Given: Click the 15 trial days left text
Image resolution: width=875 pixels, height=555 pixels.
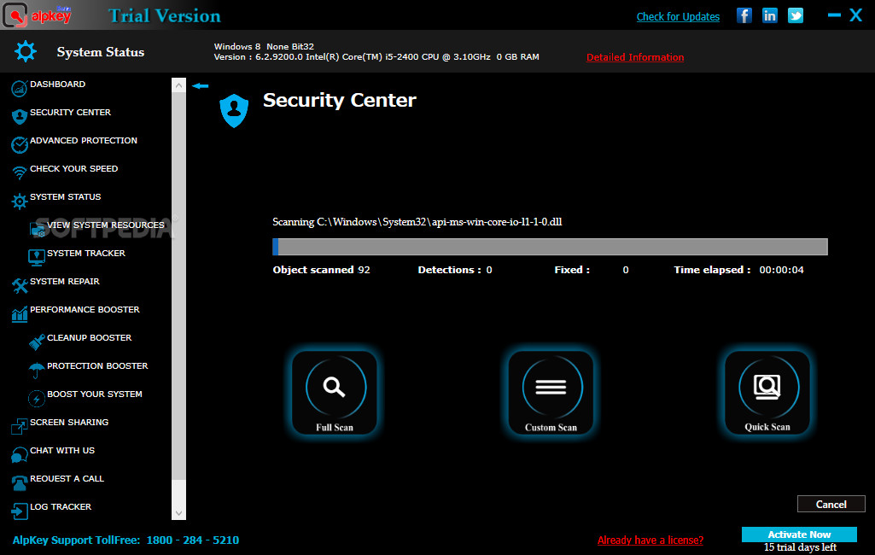Looking at the screenshot, I should tap(800, 547).
